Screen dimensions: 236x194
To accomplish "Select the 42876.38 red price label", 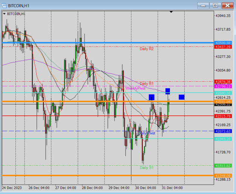I will click(223, 82).
